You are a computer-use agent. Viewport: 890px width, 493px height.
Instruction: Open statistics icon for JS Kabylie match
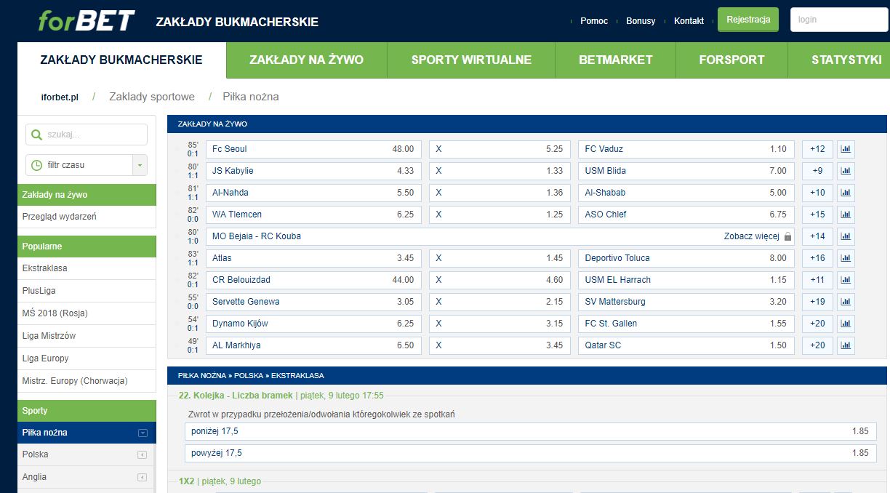[846, 171]
